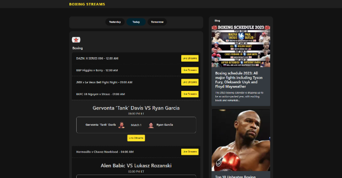Switch to the Tomorrow schedule tab
Viewport: 342px width, 178px height.
point(157,22)
